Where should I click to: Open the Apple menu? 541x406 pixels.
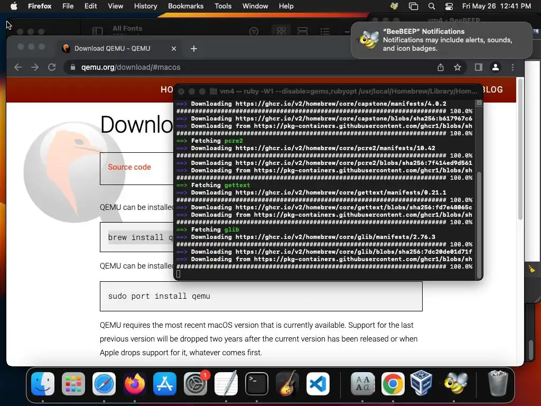[x=14, y=6]
